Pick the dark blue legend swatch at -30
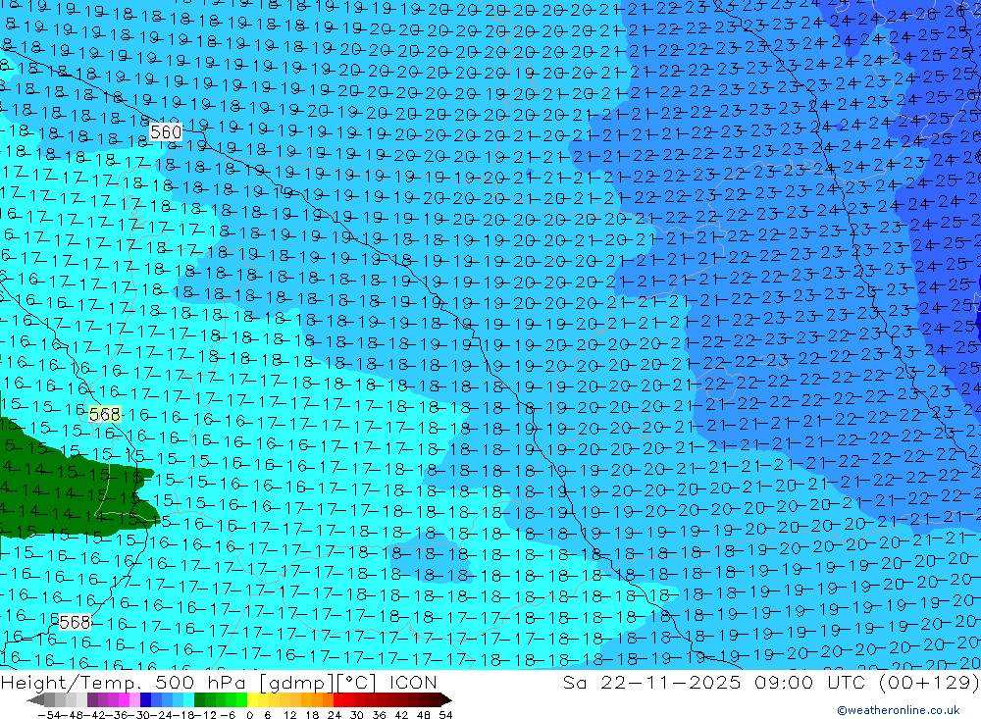This screenshot has height=719, width=981. 146,699
